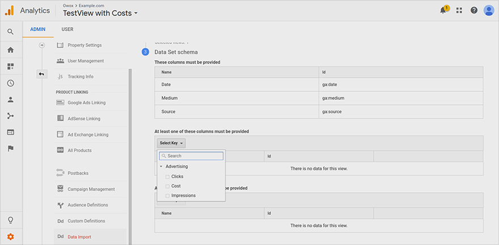
Task: Click the help question mark icon
Action: [x=473, y=10]
